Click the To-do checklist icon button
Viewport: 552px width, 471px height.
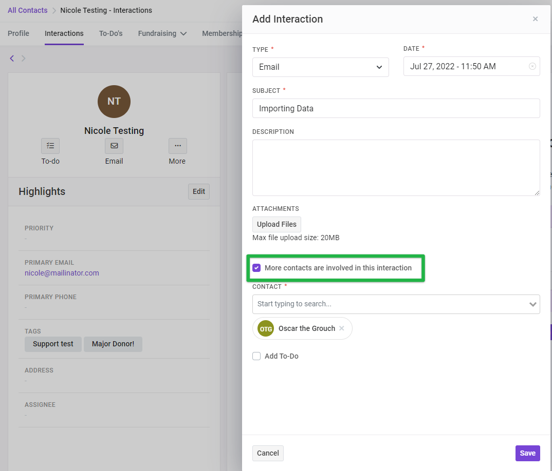(x=50, y=146)
